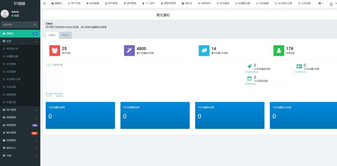
Task: Click the 暂无通知 notice text
Action: click(163, 15)
